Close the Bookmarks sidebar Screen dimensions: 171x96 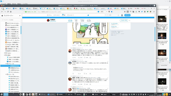20,16
